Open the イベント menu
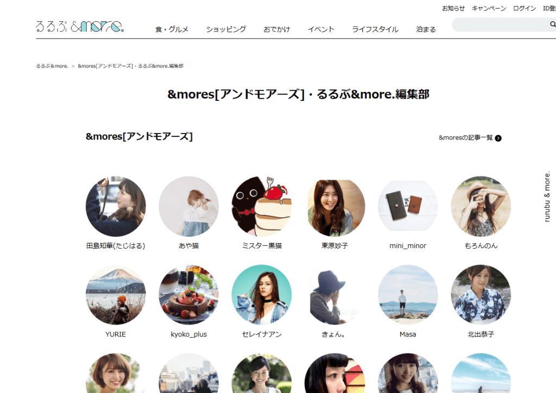The image size is (556, 393). (321, 29)
